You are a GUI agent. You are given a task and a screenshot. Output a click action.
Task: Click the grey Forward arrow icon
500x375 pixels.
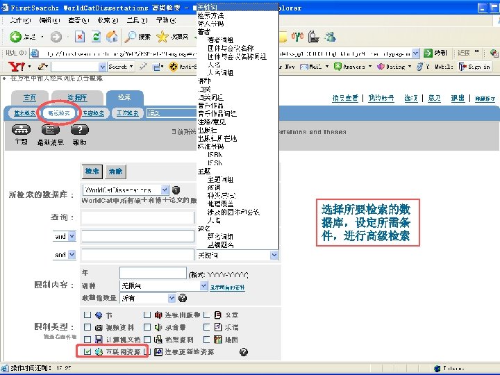(56, 37)
